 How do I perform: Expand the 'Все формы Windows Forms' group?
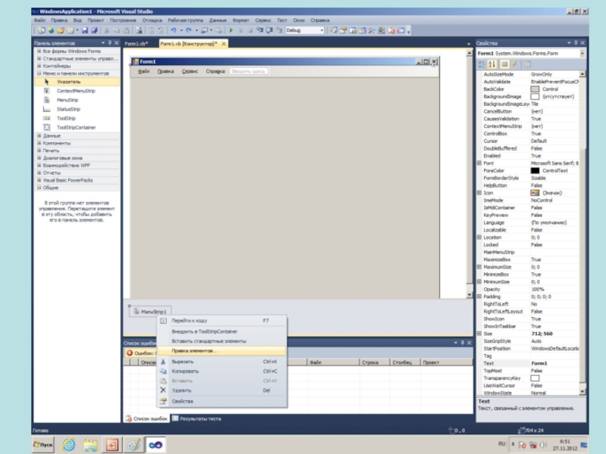(x=39, y=51)
